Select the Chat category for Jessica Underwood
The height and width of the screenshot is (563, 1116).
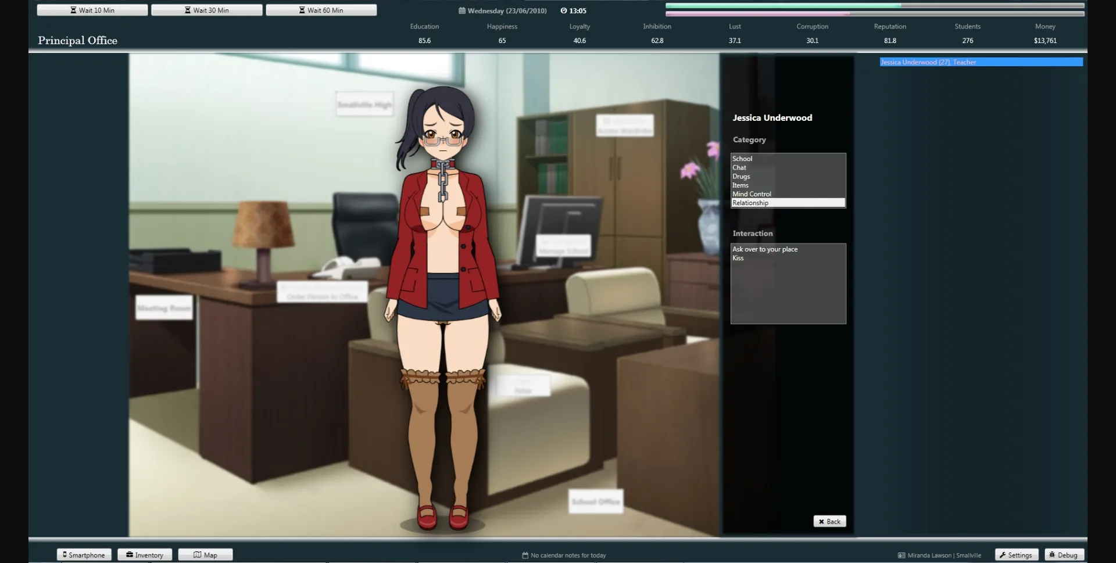pos(739,167)
